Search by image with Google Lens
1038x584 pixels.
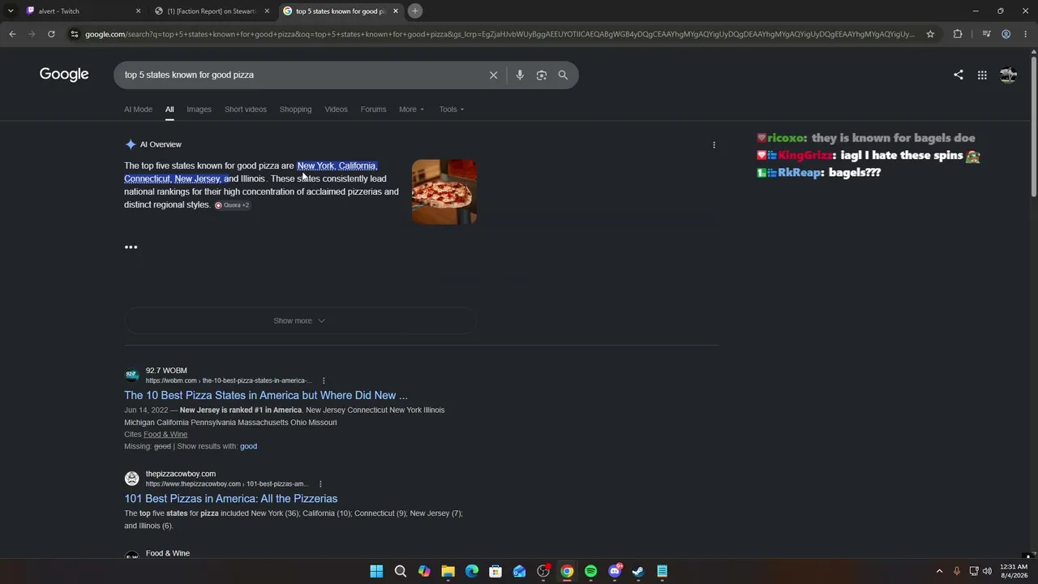(x=541, y=75)
